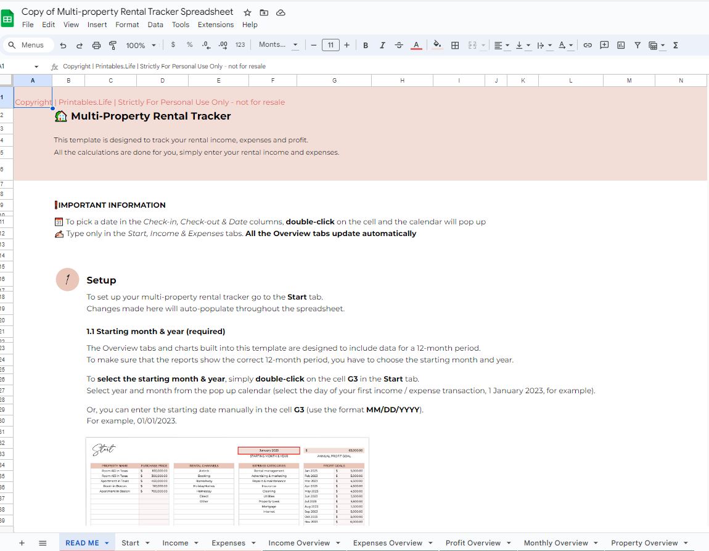Click the Create a filter icon
This screenshot has width=709, height=551.
tap(637, 45)
